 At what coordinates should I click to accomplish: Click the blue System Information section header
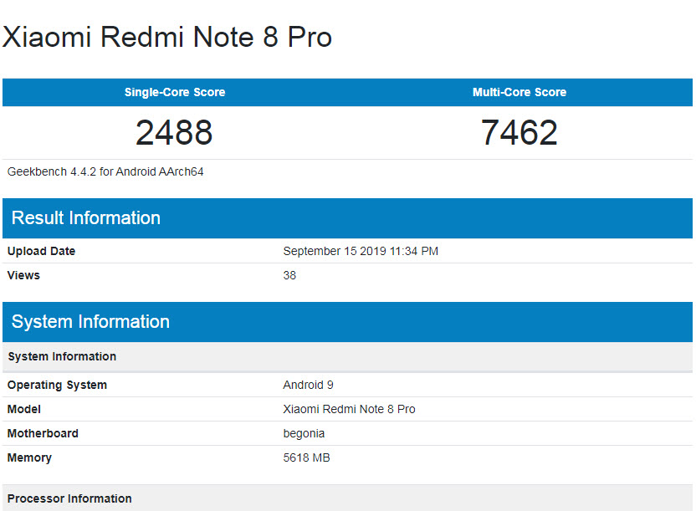coord(90,322)
